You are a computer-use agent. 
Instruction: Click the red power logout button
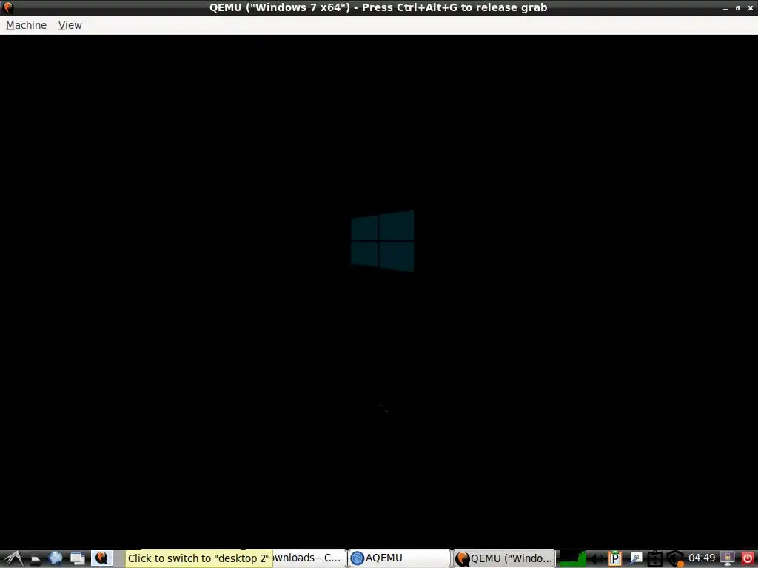tap(748, 558)
